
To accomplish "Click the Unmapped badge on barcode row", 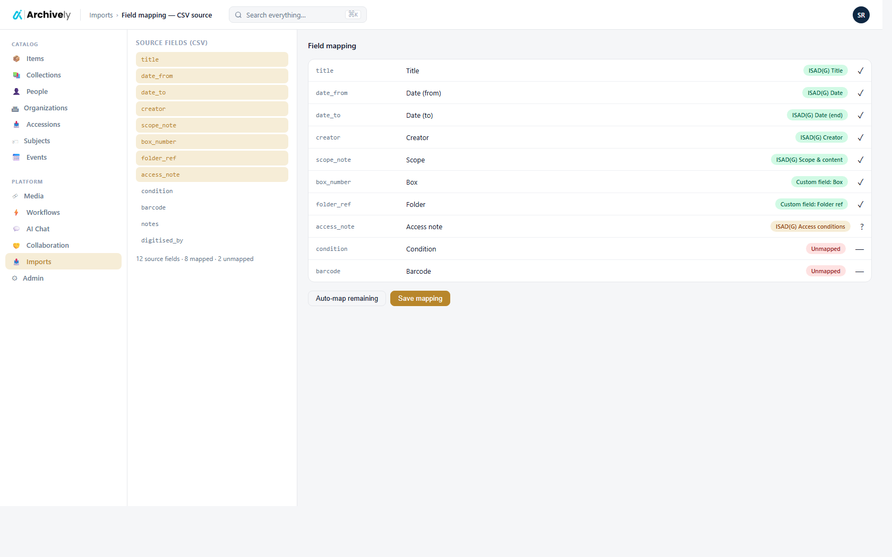I will [826, 271].
